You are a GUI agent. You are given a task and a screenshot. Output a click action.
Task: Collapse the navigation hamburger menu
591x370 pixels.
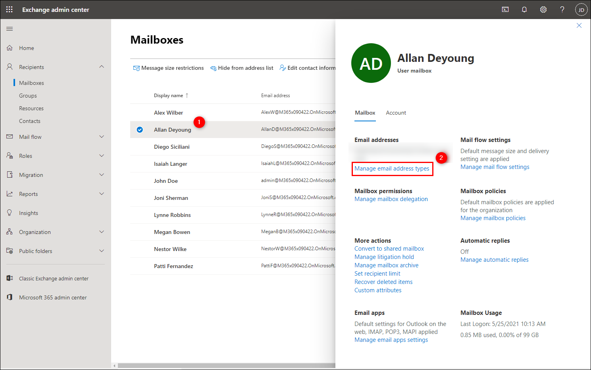[10, 29]
